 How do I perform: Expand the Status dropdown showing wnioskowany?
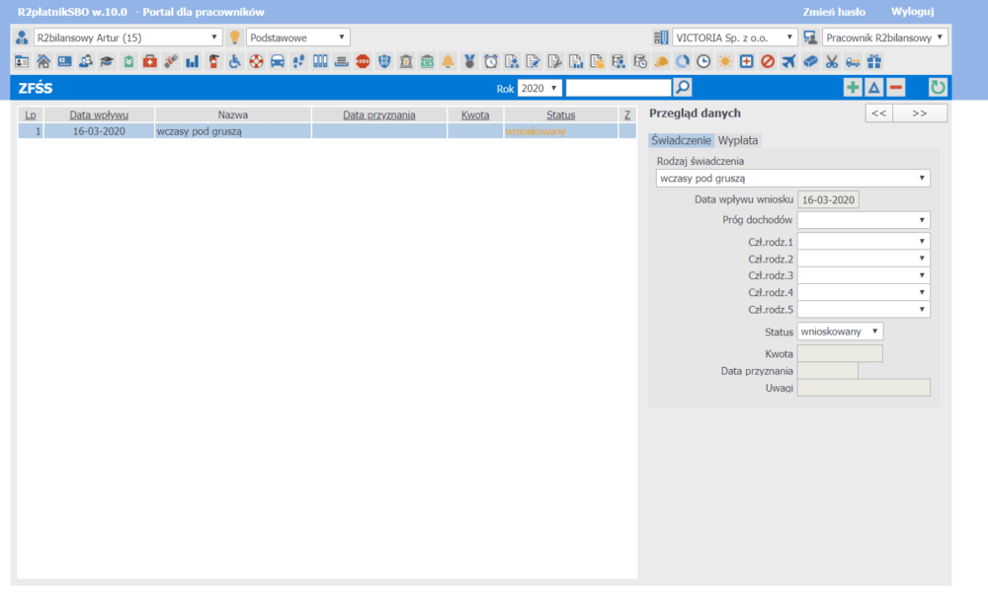click(839, 332)
